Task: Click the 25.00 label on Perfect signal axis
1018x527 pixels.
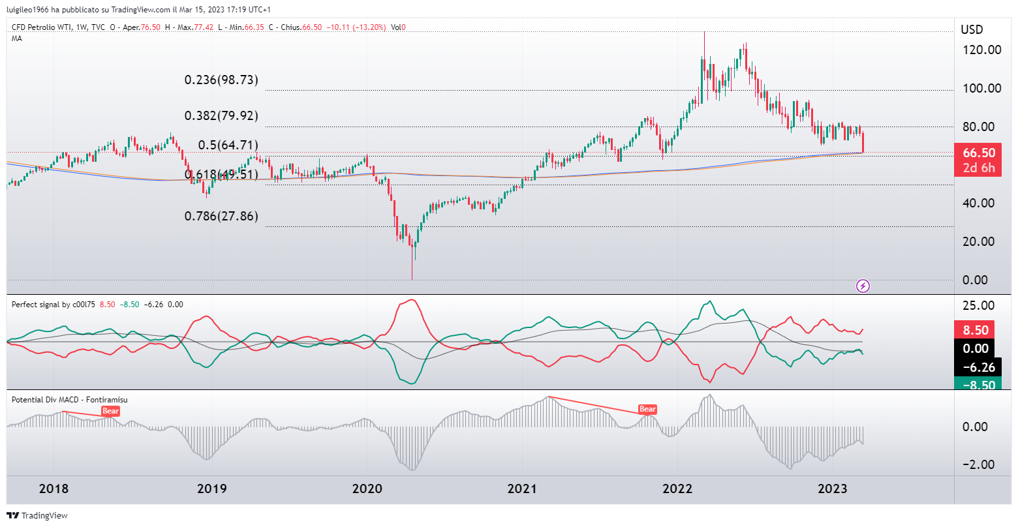Action: 979,306
